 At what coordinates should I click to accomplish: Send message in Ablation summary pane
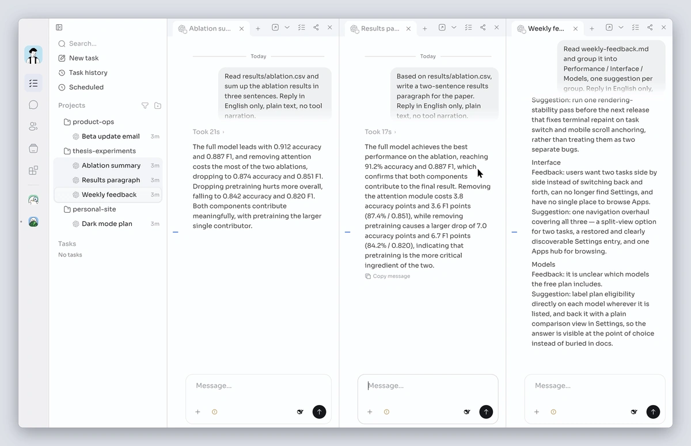[319, 412]
